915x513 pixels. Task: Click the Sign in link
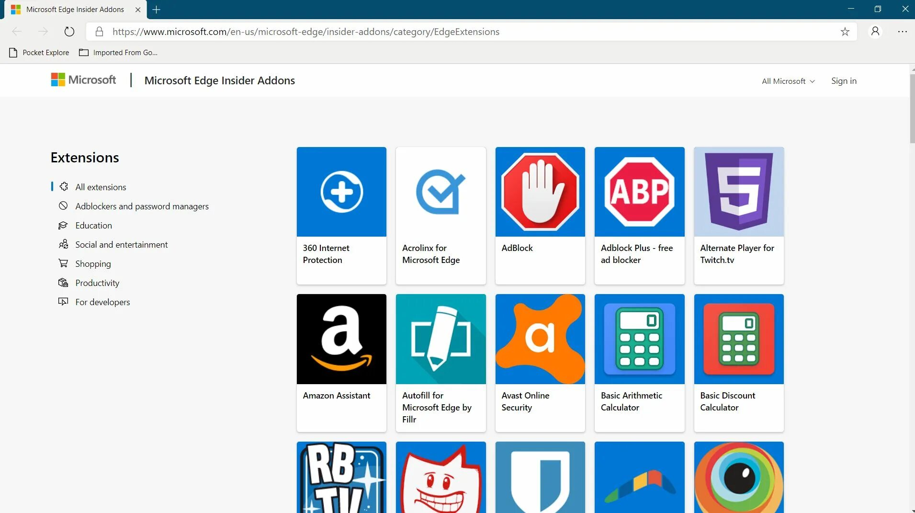point(844,81)
